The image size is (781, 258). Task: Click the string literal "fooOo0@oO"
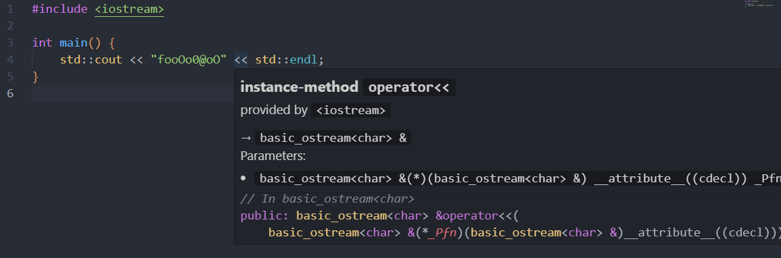point(189,59)
